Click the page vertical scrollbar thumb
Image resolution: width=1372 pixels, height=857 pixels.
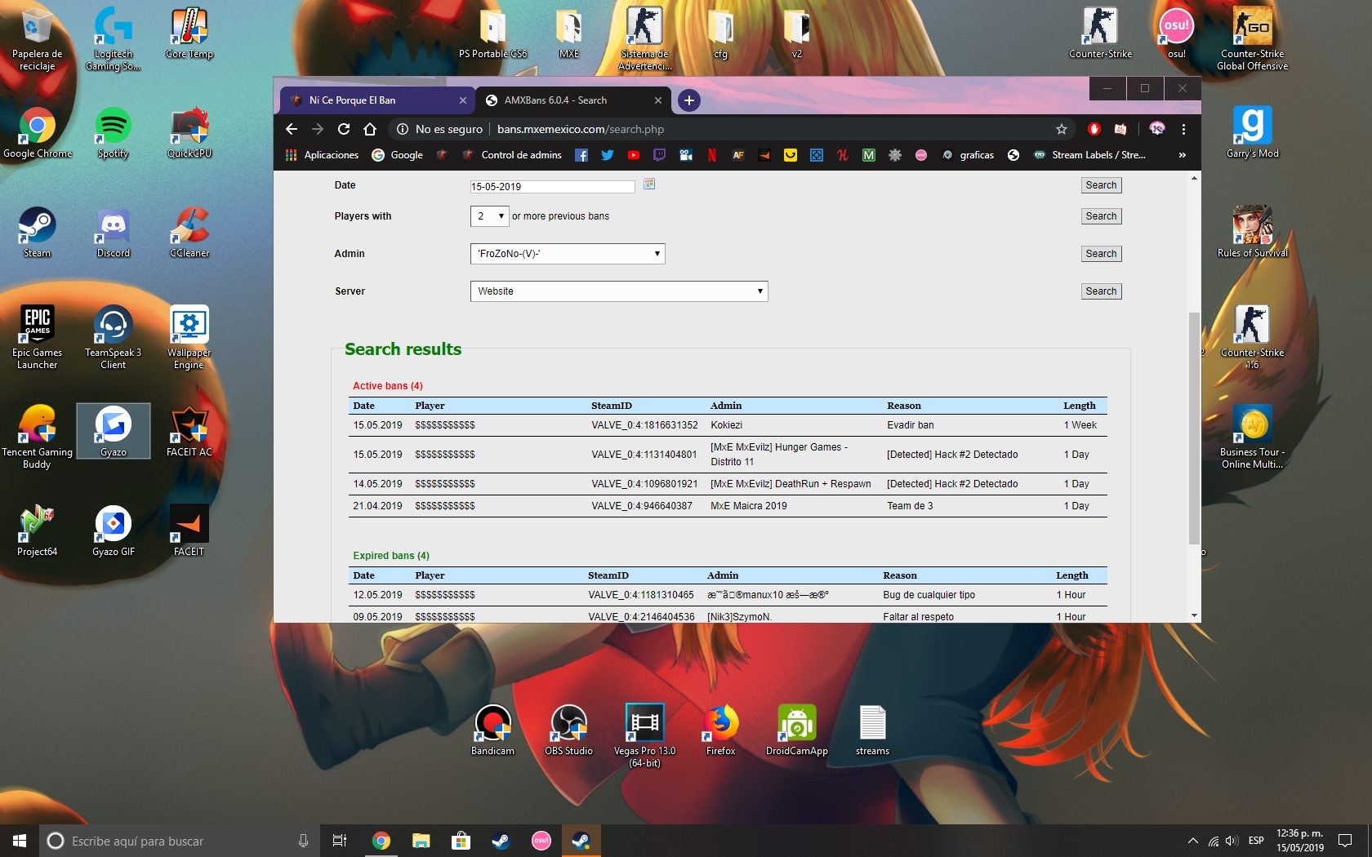pyautogui.click(x=1194, y=428)
